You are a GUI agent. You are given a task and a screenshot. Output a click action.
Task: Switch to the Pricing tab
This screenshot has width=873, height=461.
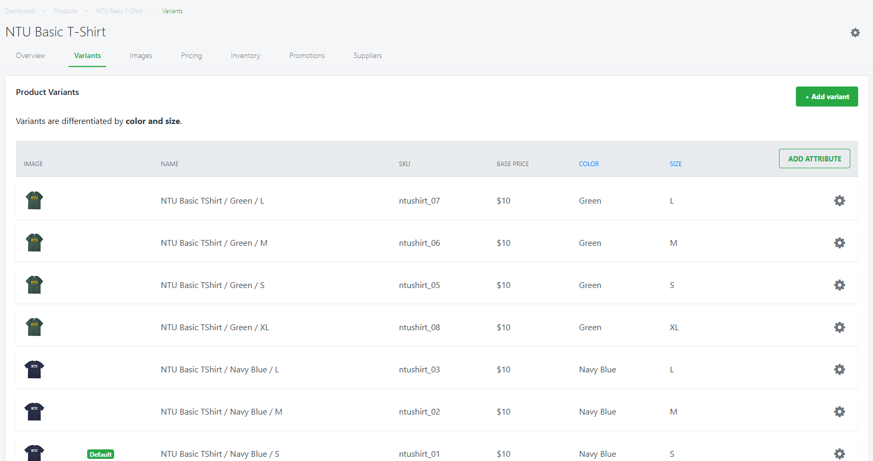point(192,55)
